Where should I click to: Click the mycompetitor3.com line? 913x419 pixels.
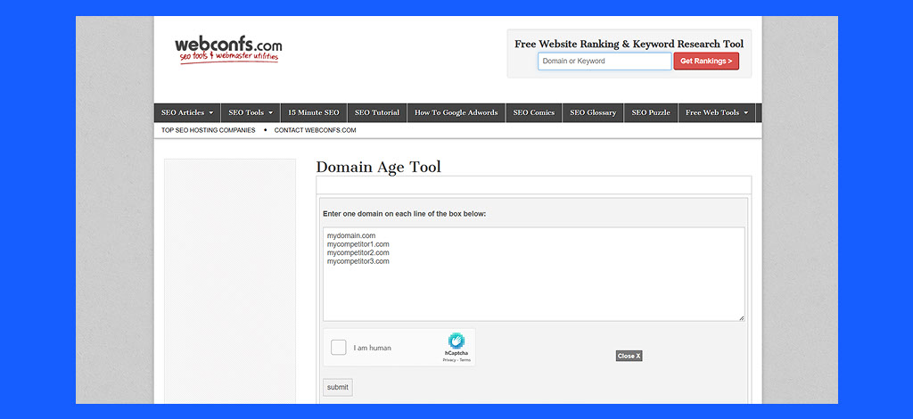[358, 262]
